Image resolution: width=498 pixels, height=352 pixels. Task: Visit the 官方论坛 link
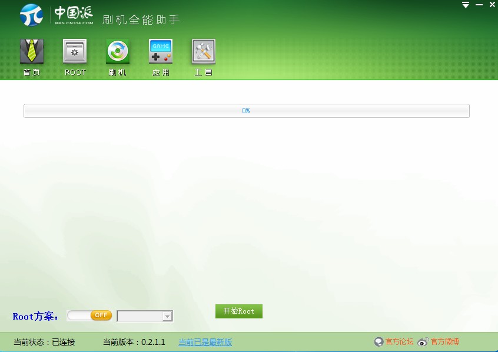399,342
